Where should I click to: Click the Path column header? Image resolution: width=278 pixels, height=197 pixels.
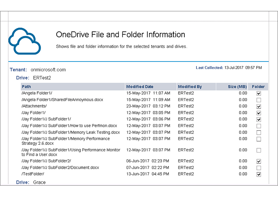73,87
